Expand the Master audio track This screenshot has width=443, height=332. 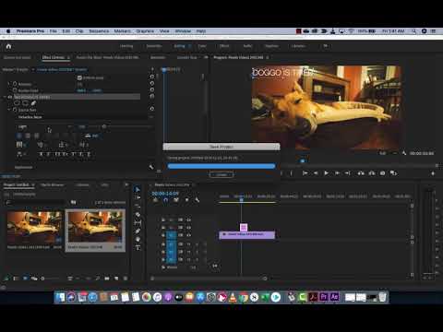coord(163,267)
